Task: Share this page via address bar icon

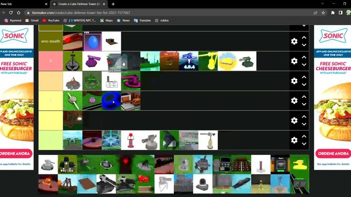Action: click(315, 13)
